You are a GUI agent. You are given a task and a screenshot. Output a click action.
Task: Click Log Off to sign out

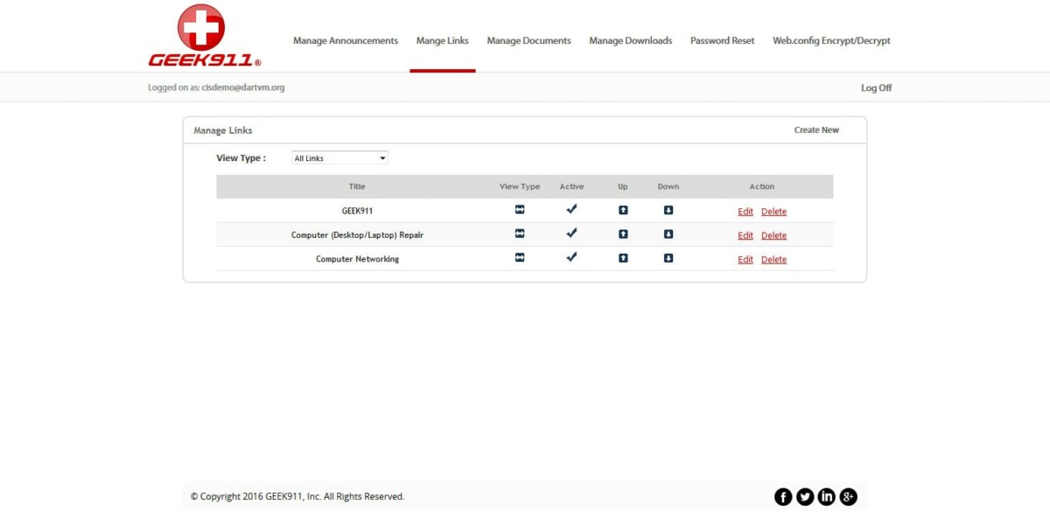pos(876,87)
